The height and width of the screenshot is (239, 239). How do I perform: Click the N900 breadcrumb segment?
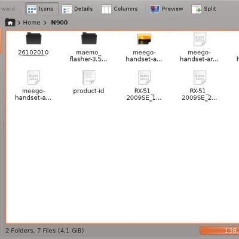click(59, 23)
